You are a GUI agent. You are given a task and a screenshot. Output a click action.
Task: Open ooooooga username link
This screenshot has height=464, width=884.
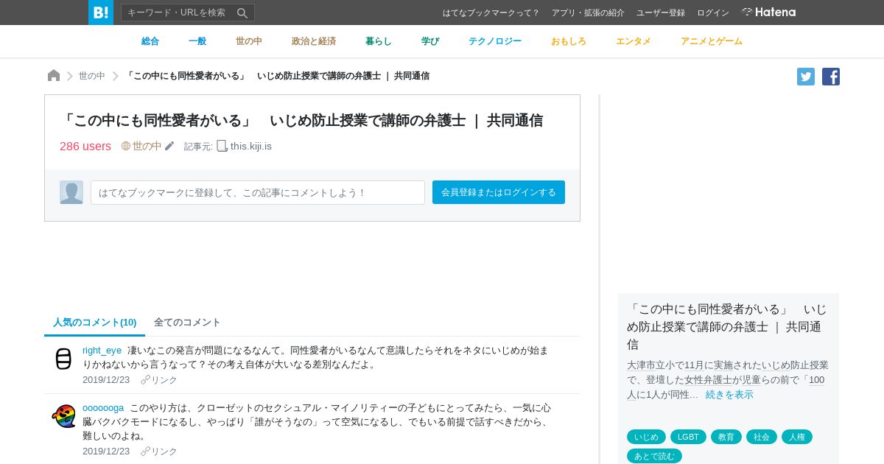(x=103, y=408)
